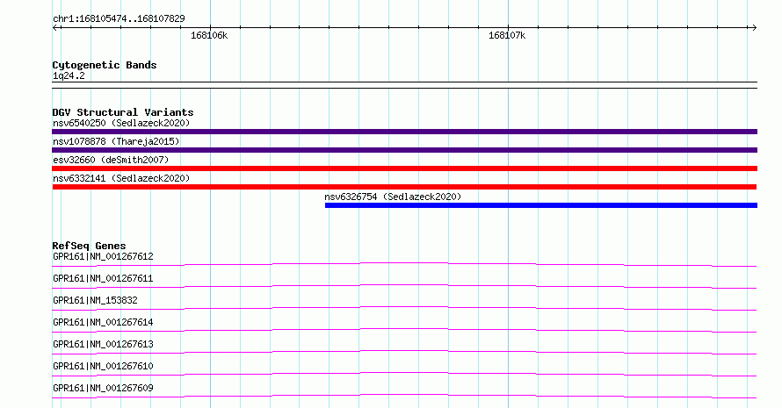Click the Cytogenetic Bands track title

click(105, 65)
